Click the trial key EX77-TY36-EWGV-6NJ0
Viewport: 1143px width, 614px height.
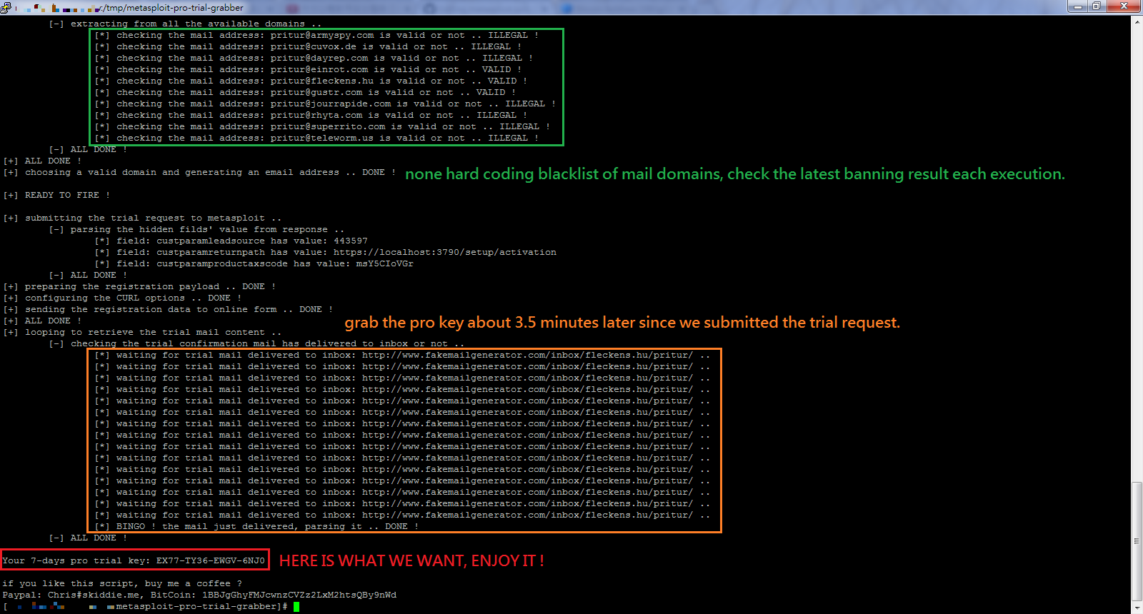[x=211, y=560]
